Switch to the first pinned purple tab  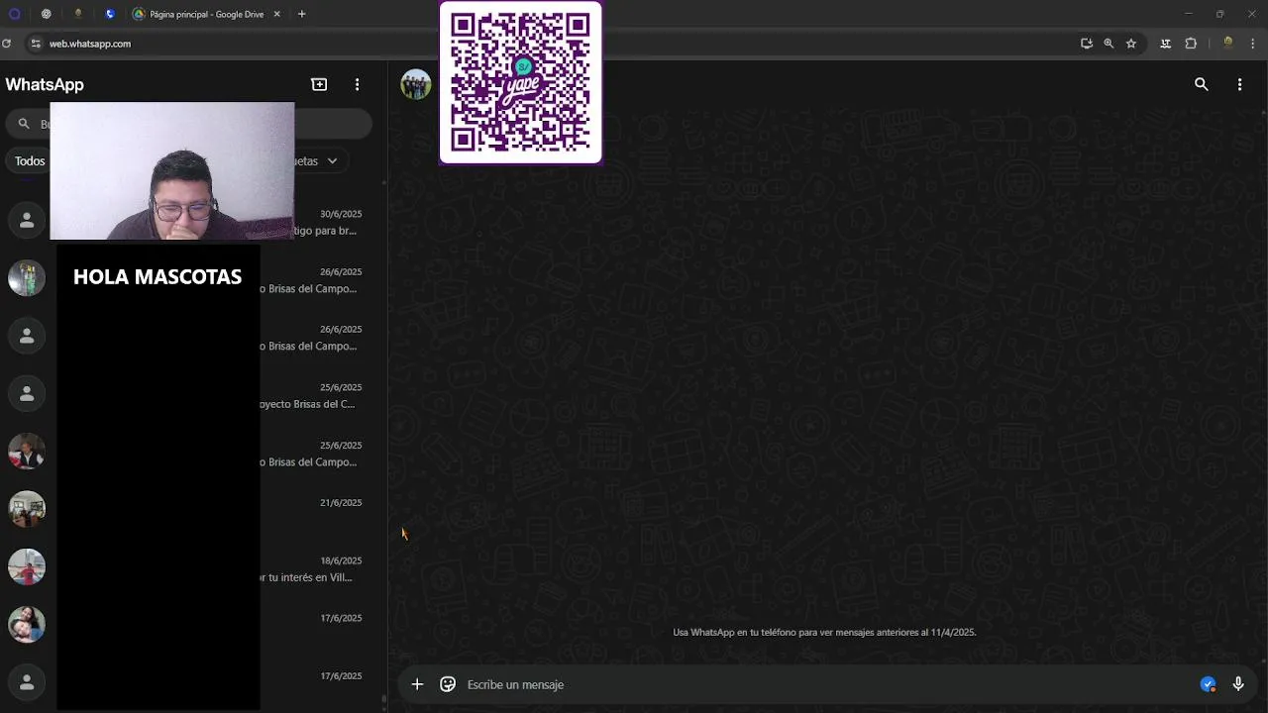[x=14, y=14]
